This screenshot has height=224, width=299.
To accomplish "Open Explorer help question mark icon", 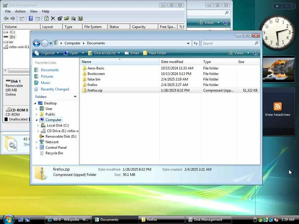I will (255, 53).
